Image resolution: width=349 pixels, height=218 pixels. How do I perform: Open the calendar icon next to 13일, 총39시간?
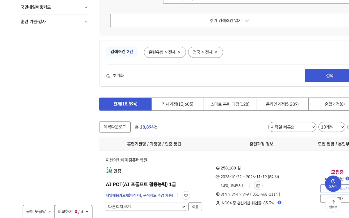(x=258, y=185)
